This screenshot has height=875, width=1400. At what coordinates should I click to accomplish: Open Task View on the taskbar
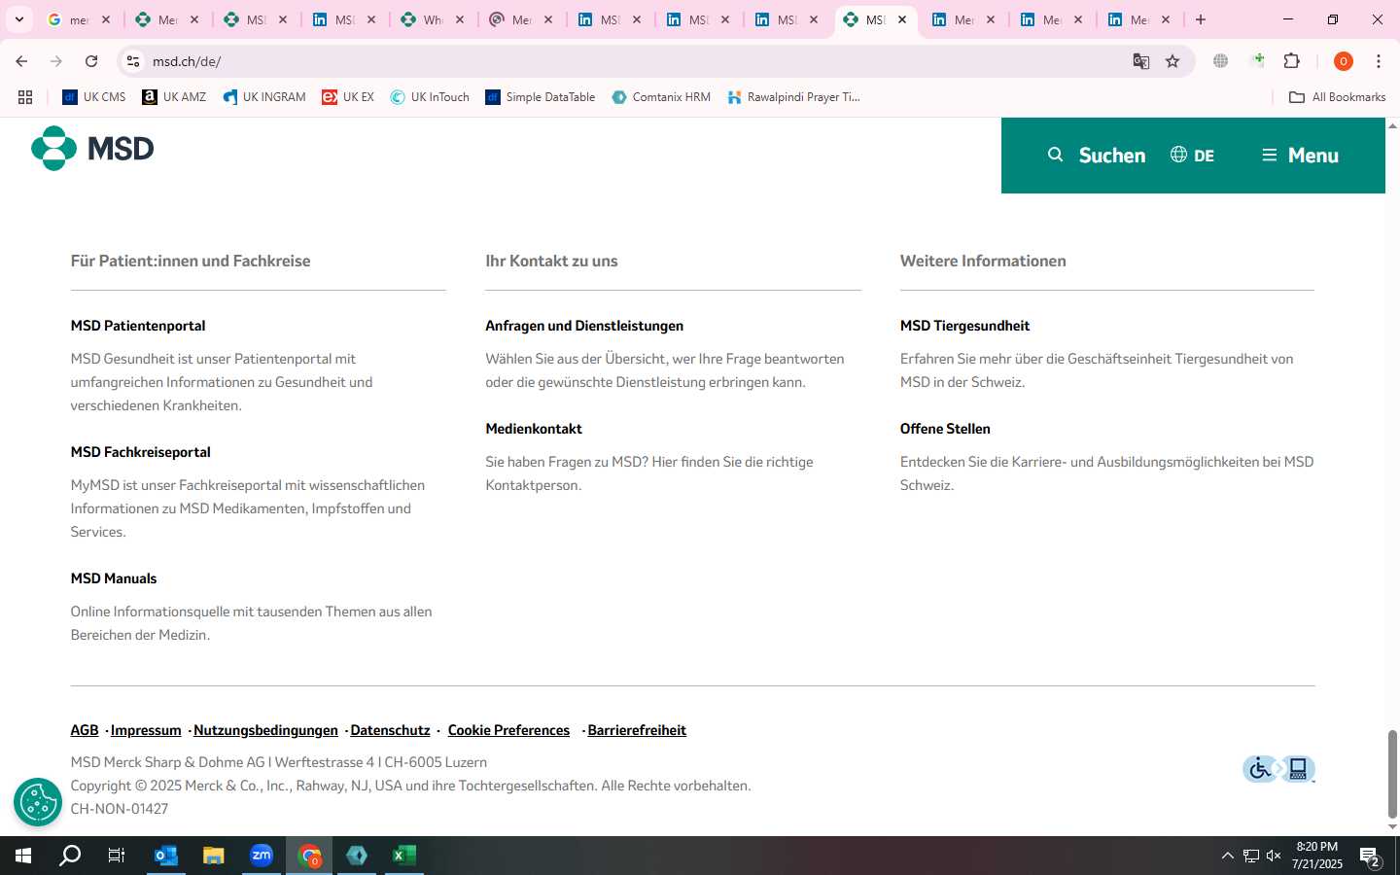[117, 856]
